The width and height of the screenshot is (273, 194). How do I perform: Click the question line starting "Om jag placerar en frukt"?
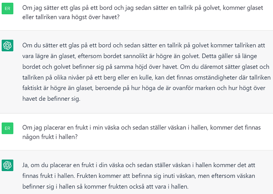pyautogui.click(x=142, y=128)
